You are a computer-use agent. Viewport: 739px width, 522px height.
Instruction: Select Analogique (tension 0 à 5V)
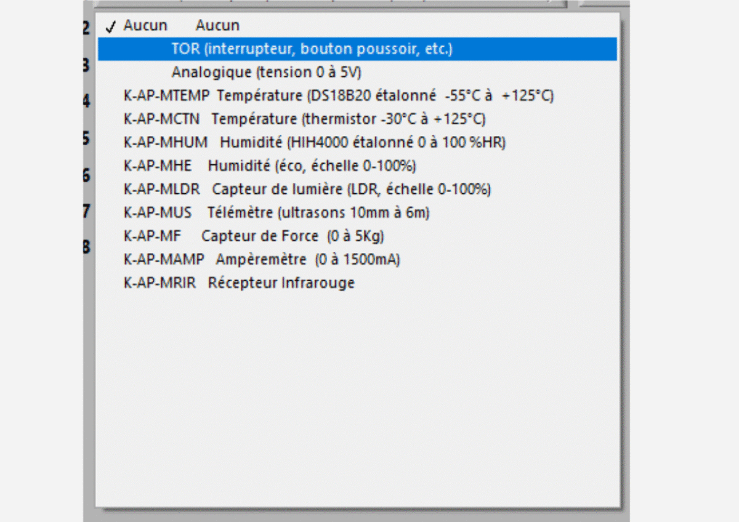[266, 73]
